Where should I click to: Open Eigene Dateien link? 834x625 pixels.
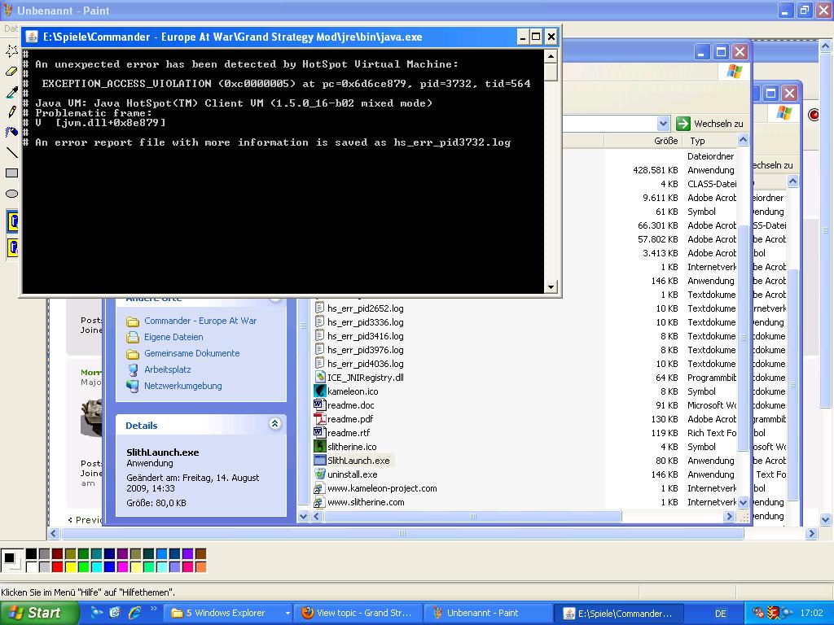click(x=173, y=337)
